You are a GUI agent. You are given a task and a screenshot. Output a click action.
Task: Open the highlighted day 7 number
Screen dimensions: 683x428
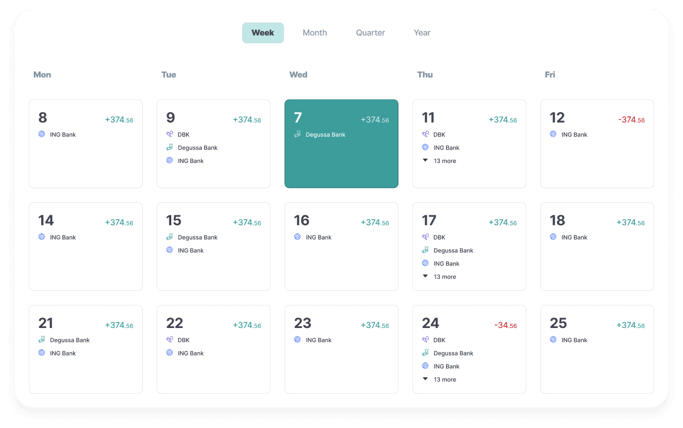click(x=298, y=117)
